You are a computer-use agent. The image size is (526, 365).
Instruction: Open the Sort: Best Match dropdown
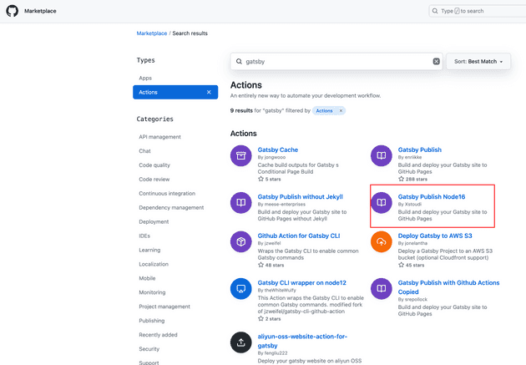479,62
